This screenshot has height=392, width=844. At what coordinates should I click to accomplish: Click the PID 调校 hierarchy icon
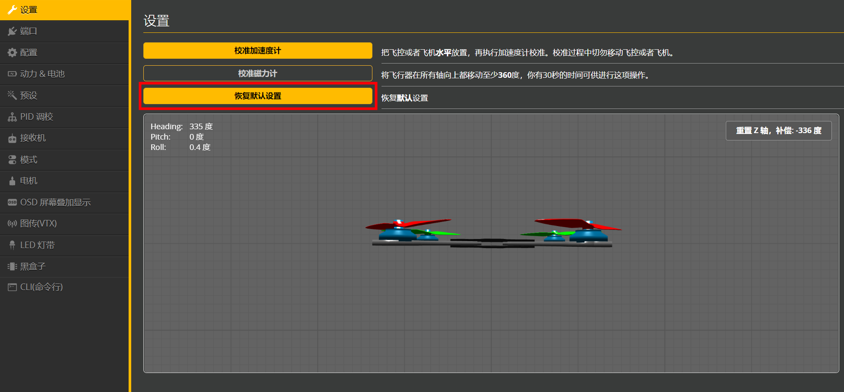point(12,117)
